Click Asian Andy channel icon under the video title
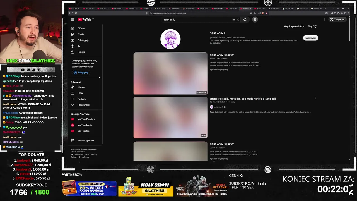Viewport: 357px width, 201px height. 211,107
